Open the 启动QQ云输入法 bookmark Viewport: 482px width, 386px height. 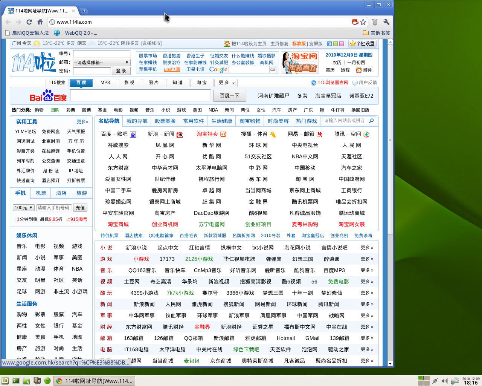(x=27, y=33)
